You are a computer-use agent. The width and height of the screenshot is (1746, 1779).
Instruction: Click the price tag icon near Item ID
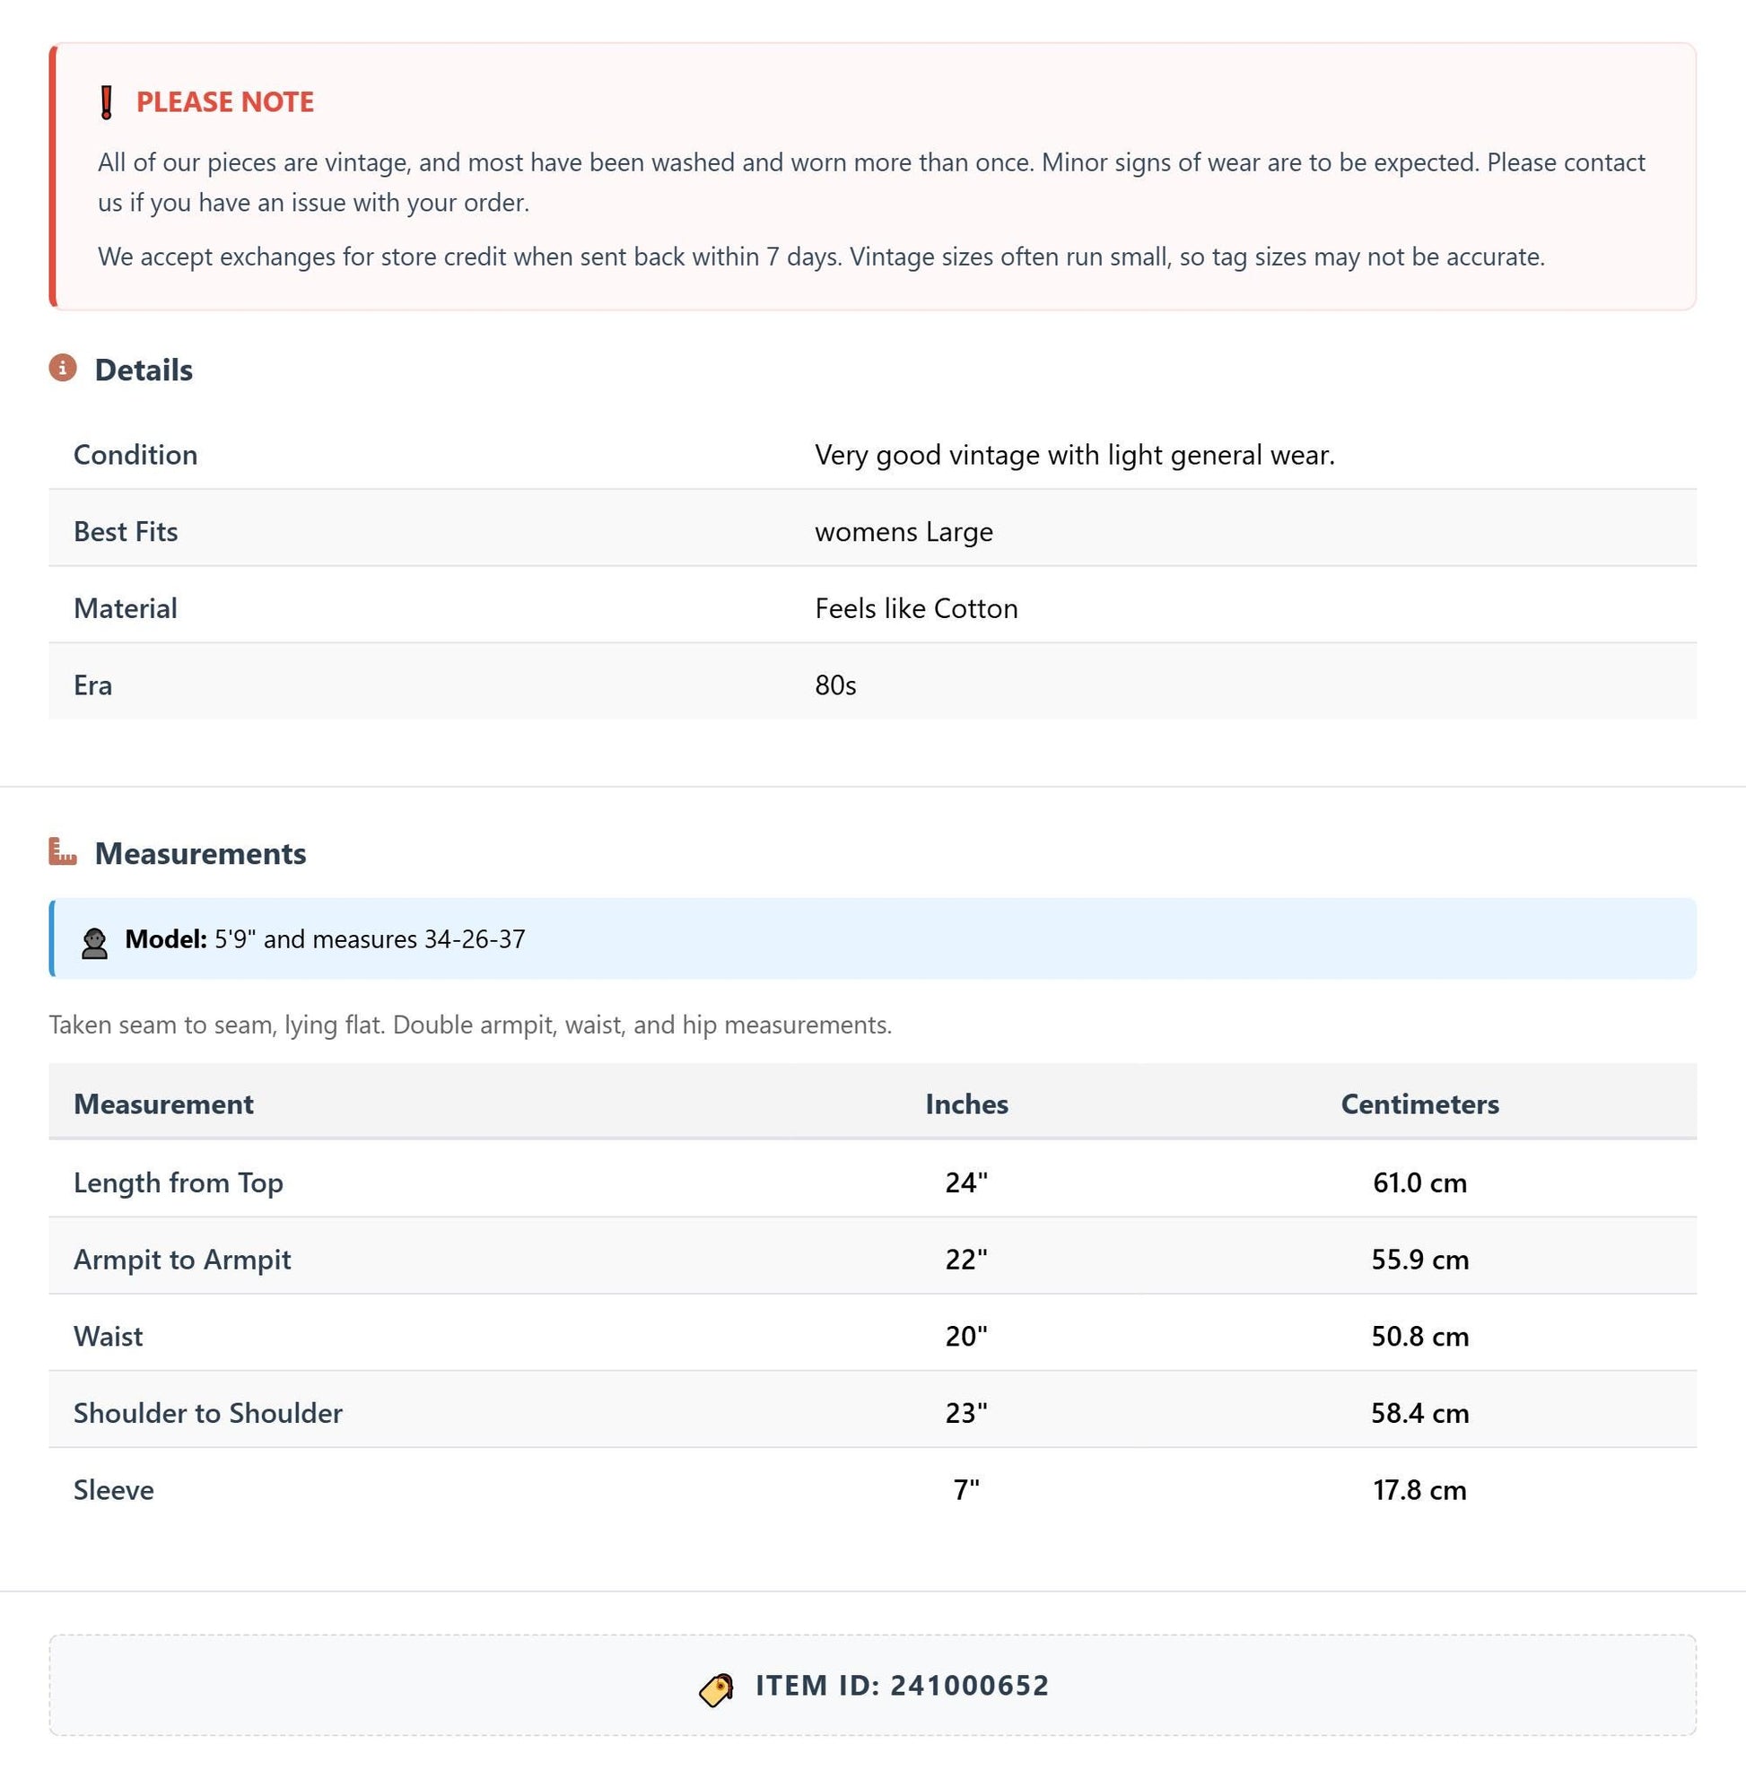716,1689
